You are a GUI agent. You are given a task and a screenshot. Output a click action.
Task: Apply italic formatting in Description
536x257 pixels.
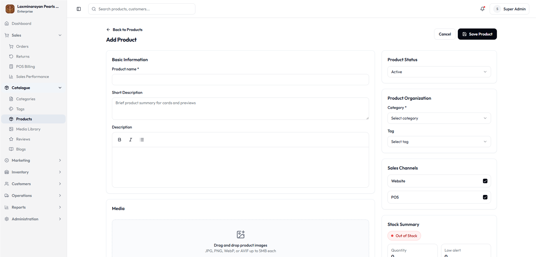[x=131, y=140]
